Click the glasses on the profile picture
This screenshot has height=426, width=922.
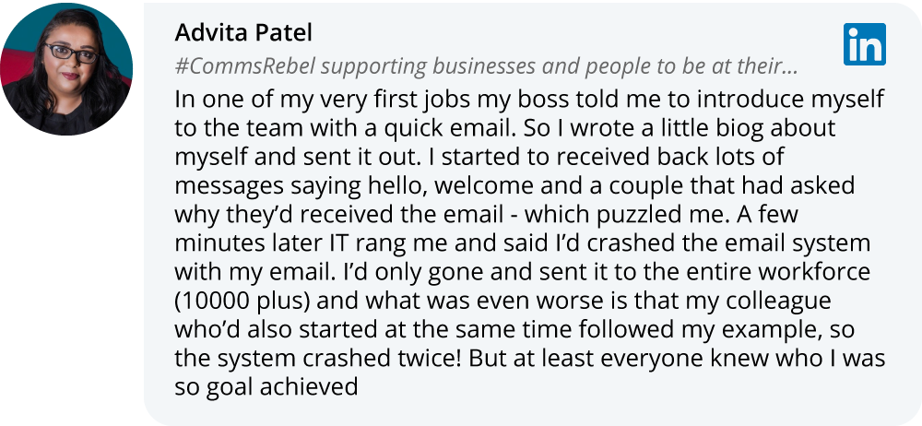(72, 53)
